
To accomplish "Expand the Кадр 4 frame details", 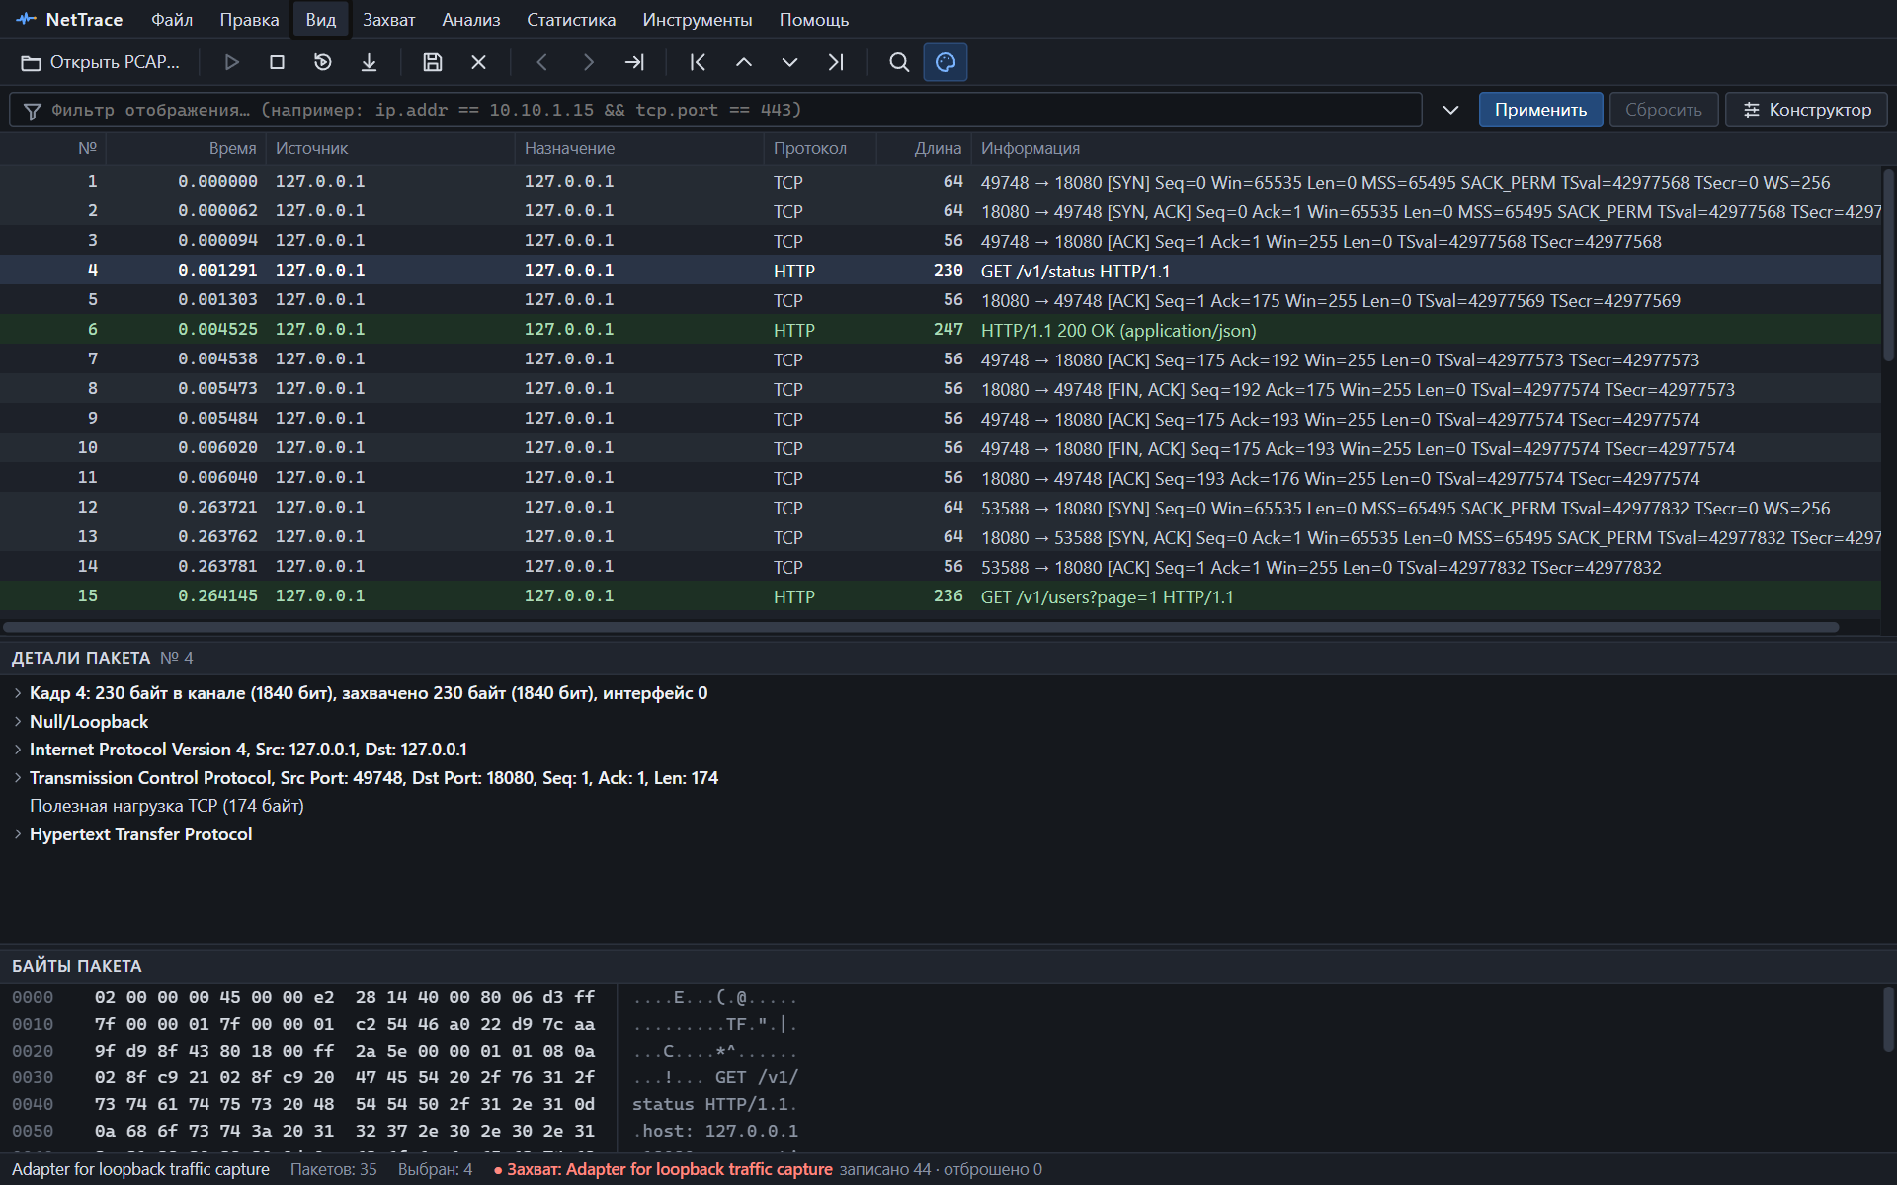I will point(18,693).
